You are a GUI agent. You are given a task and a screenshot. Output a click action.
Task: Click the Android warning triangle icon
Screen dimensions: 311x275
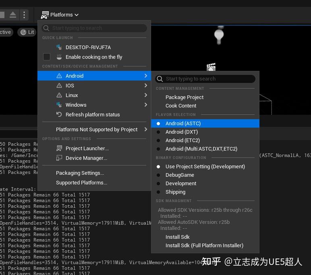pos(59,76)
